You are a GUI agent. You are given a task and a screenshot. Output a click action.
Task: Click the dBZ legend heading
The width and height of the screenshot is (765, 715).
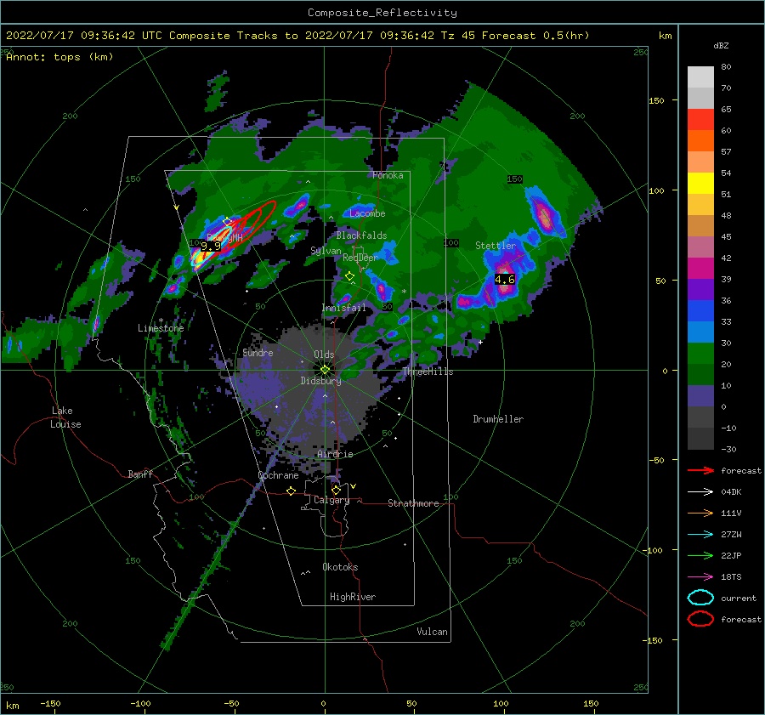pyautogui.click(x=721, y=46)
